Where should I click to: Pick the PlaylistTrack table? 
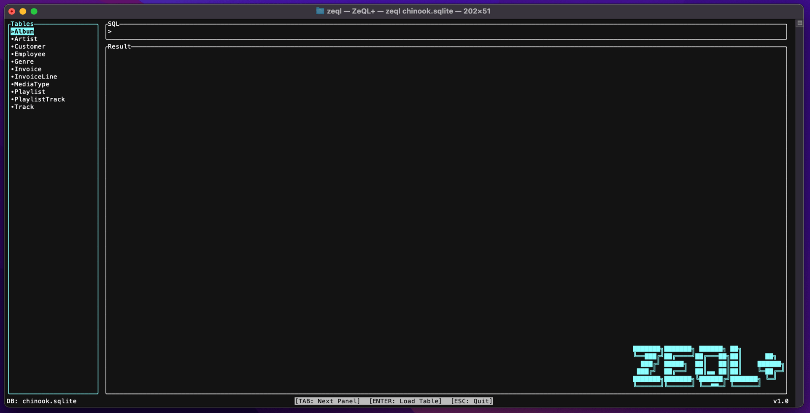coord(38,100)
